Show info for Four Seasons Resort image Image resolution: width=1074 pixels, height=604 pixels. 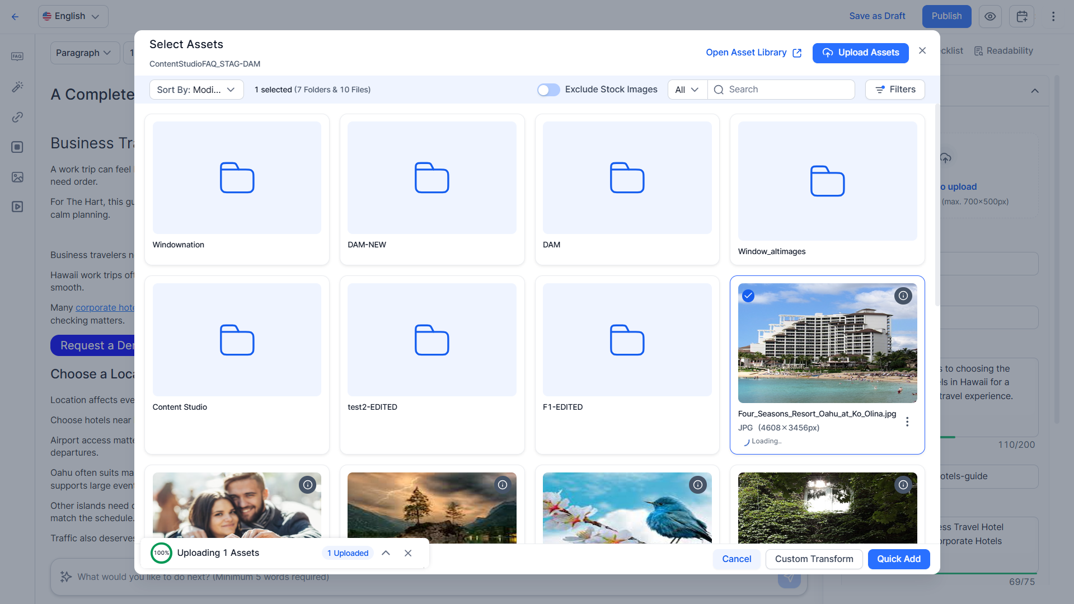pos(903,296)
